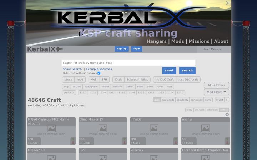
Task: Toggle the Subassemblies filter
Action: [137, 80]
